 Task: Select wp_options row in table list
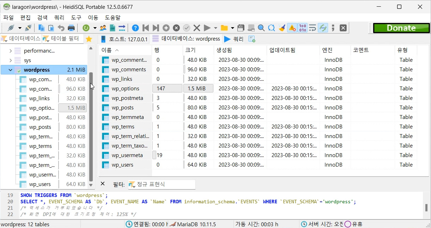(257, 89)
